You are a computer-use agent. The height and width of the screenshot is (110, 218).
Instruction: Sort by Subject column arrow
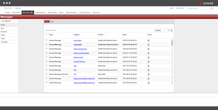[x=80, y=35]
